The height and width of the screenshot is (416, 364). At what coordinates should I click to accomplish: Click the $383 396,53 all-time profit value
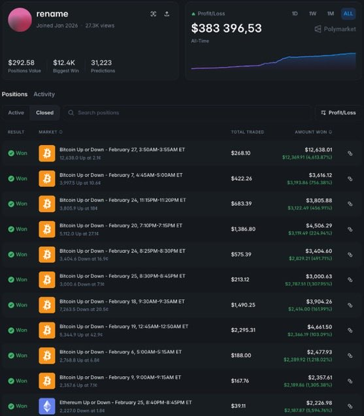point(227,28)
